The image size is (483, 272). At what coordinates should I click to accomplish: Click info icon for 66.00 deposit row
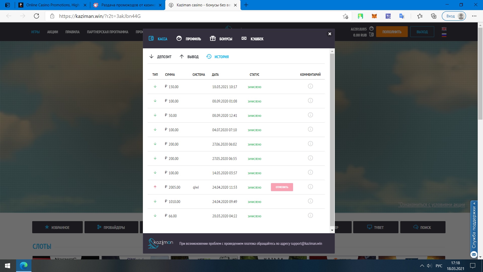point(310,216)
